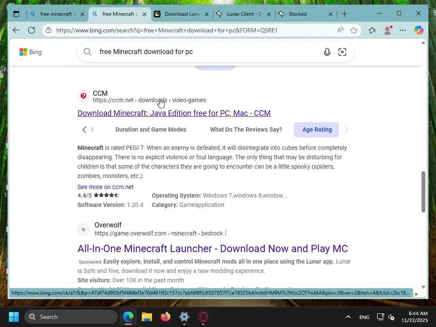Click the Sponsored label
436x327 pixels.
point(90,262)
